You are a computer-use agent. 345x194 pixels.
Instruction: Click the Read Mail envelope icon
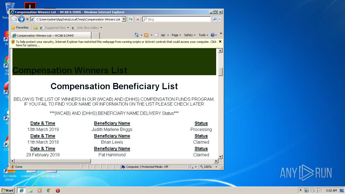[156, 35]
